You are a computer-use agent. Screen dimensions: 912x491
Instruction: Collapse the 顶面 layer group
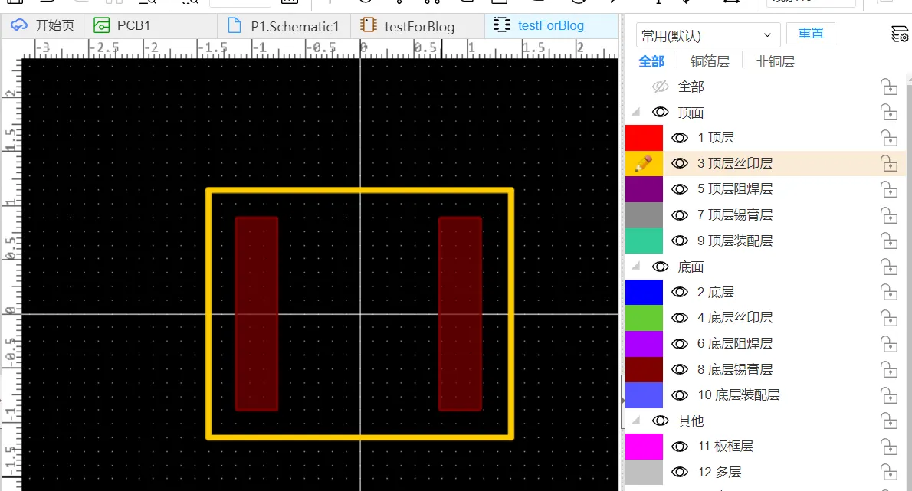(636, 112)
